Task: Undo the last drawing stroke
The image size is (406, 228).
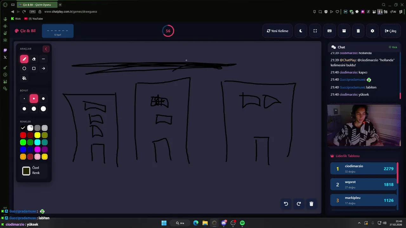Action: (x=286, y=204)
